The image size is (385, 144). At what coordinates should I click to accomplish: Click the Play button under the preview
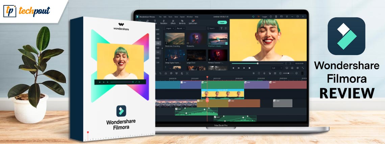click(244, 68)
